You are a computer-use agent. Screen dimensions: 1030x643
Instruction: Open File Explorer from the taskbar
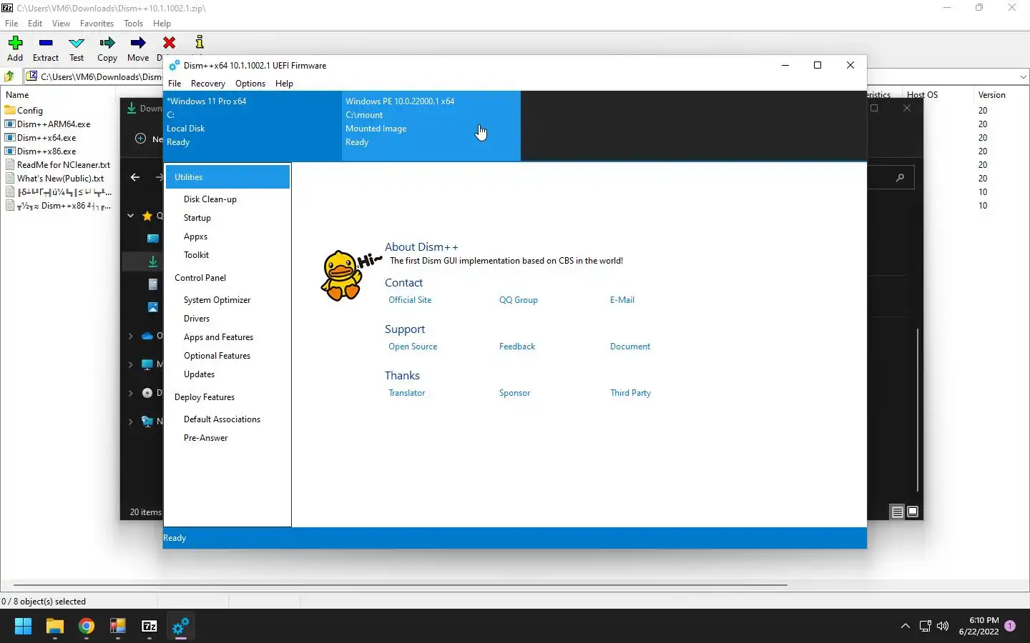55,627
